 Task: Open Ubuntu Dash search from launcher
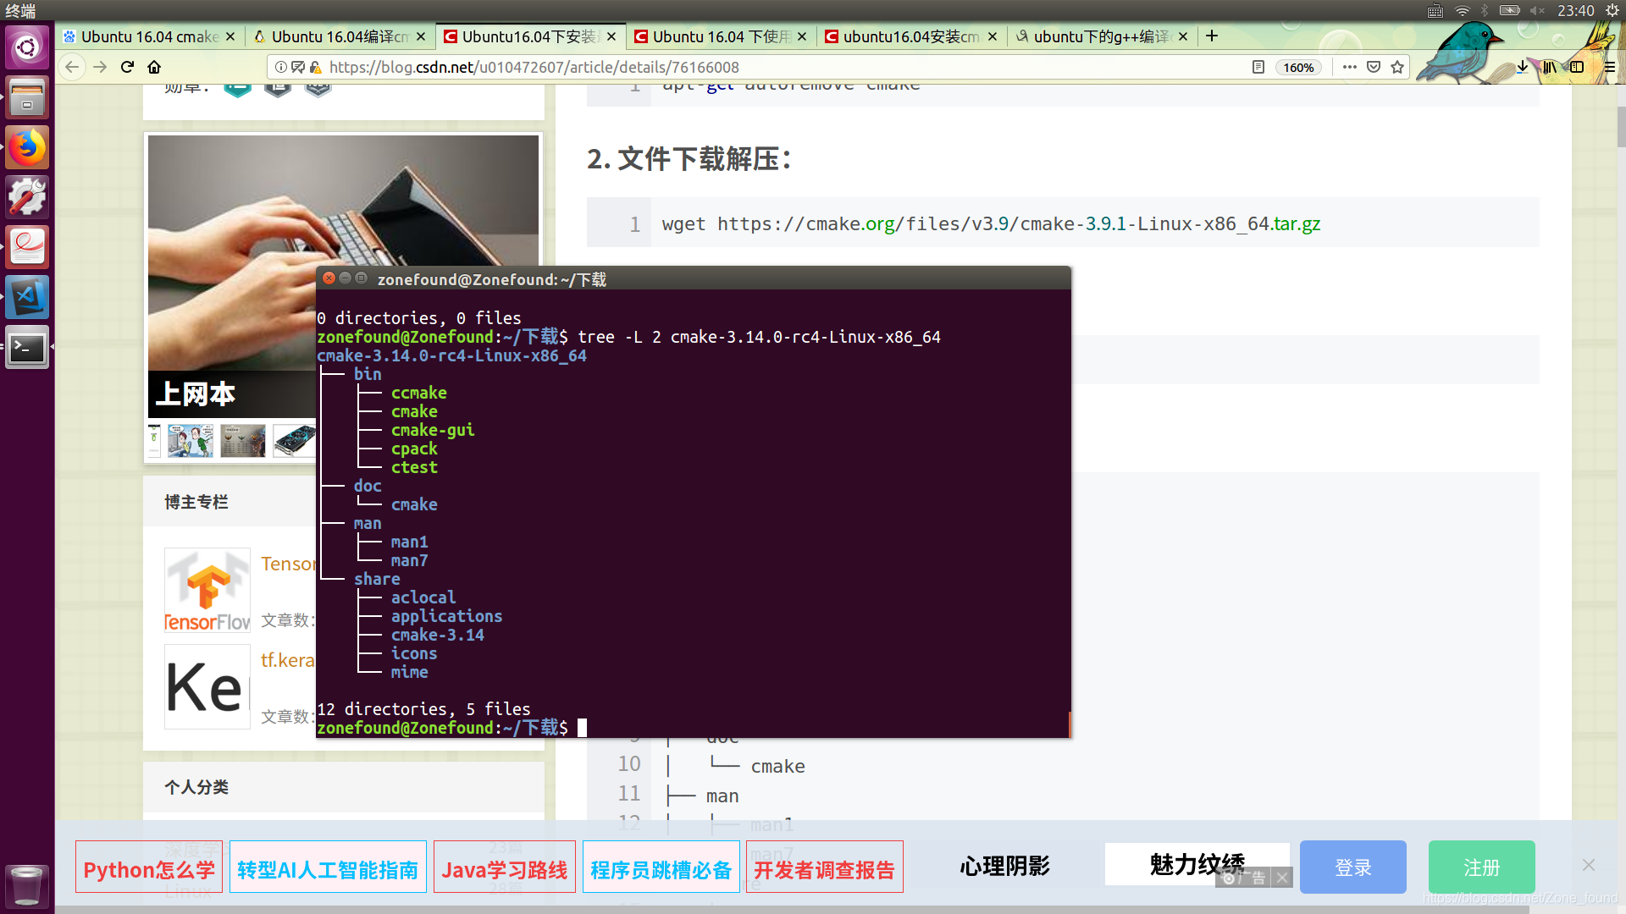pos(27,47)
